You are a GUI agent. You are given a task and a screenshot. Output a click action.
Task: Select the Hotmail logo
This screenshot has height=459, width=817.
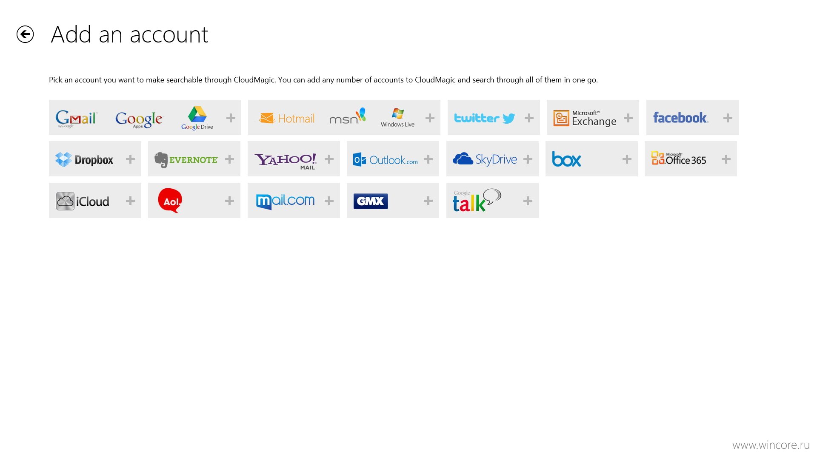pos(287,118)
